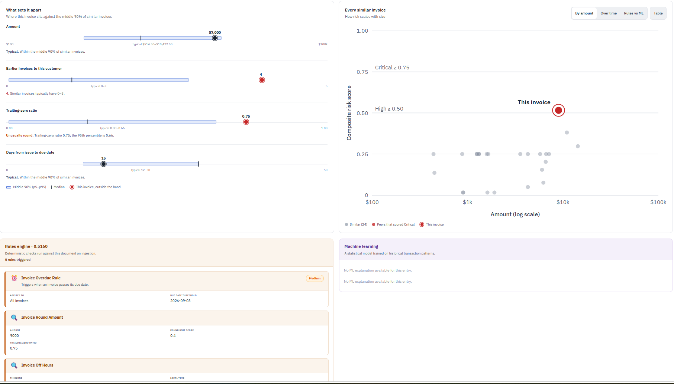Click the Amount (log scale) axis title
Image resolution: width=674 pixels, height=384 pixels.
pyautogui.click(x=515, y=214)
